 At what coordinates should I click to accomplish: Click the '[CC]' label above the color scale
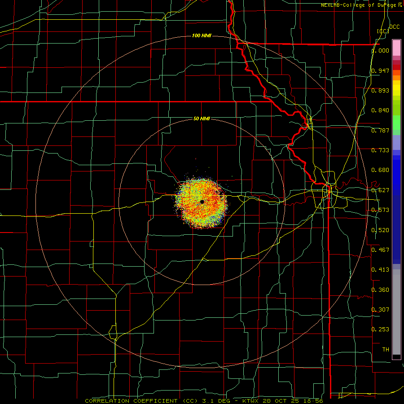pos(383,31)
